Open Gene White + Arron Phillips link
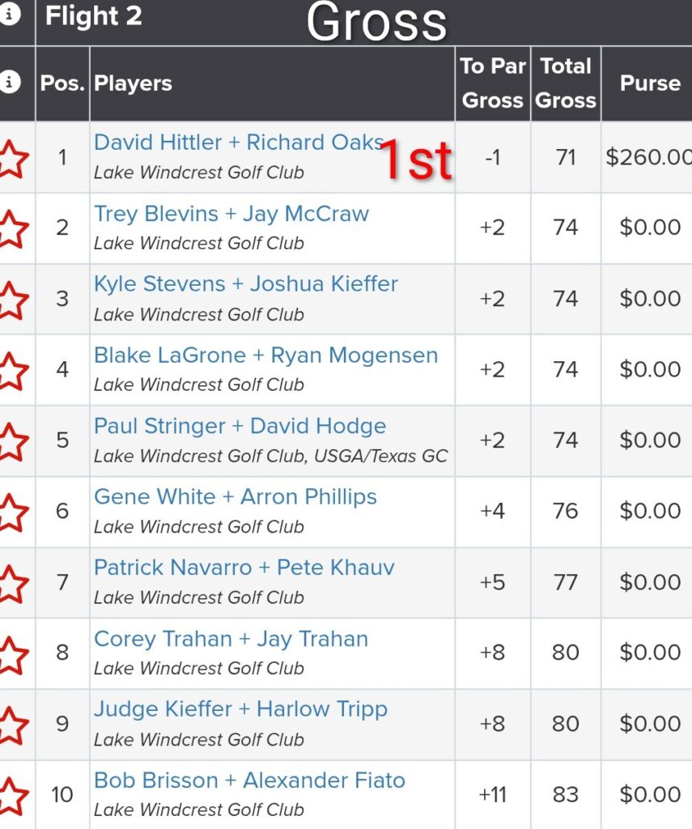 [236, 497]
